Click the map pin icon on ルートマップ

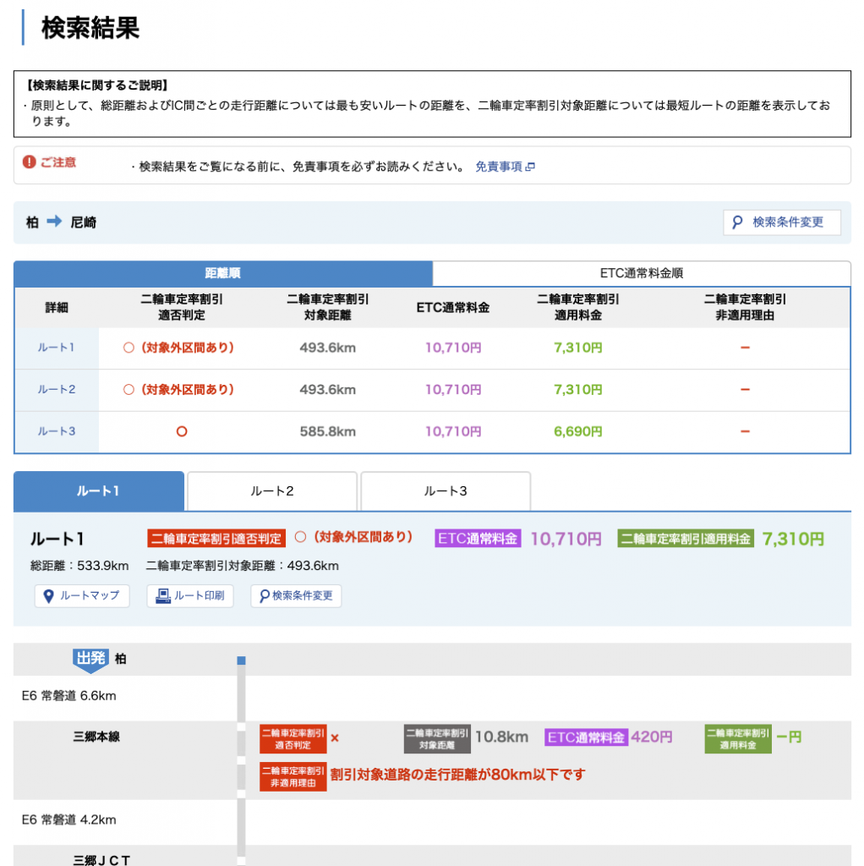49,595
